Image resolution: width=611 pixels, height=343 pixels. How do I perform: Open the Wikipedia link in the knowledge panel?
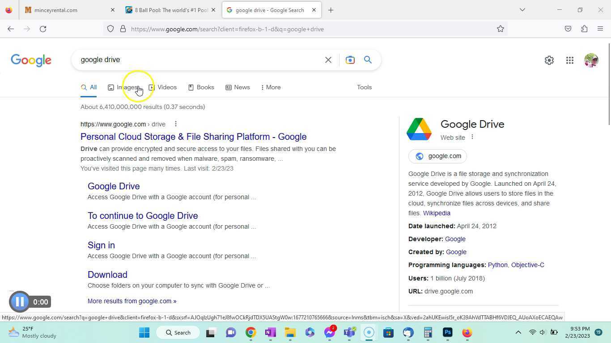[x=436, y=213]
